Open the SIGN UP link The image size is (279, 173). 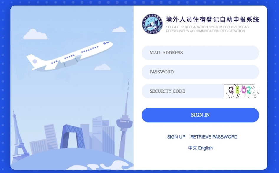[x=176, y=137]
